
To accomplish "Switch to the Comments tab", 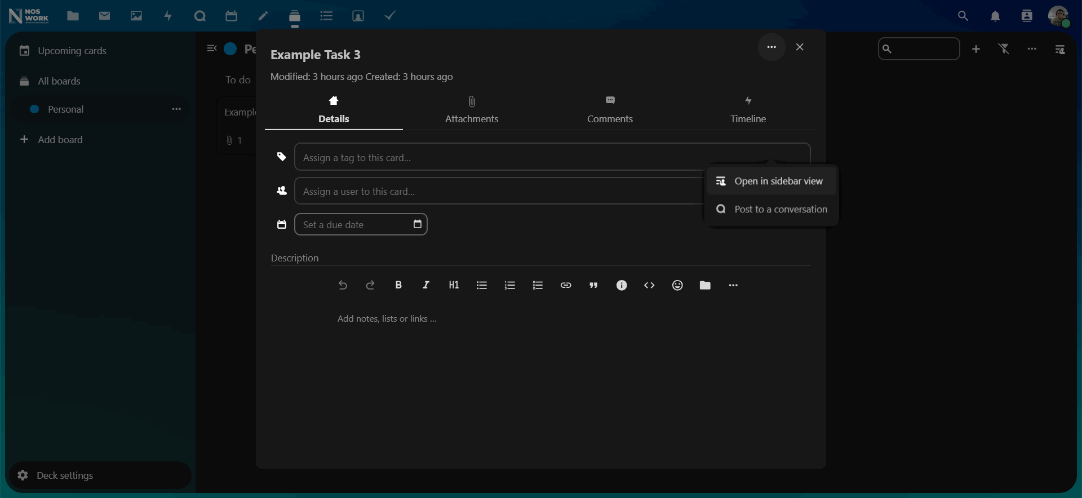I will pyautogui.click(x=610, y=110).
